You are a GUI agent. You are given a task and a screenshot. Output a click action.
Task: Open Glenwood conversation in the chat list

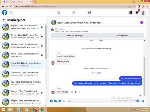[22, 74]
